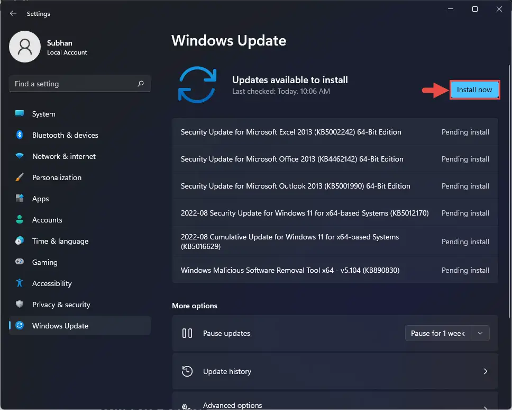Click the Apps sidebar icon

(20, 199)
